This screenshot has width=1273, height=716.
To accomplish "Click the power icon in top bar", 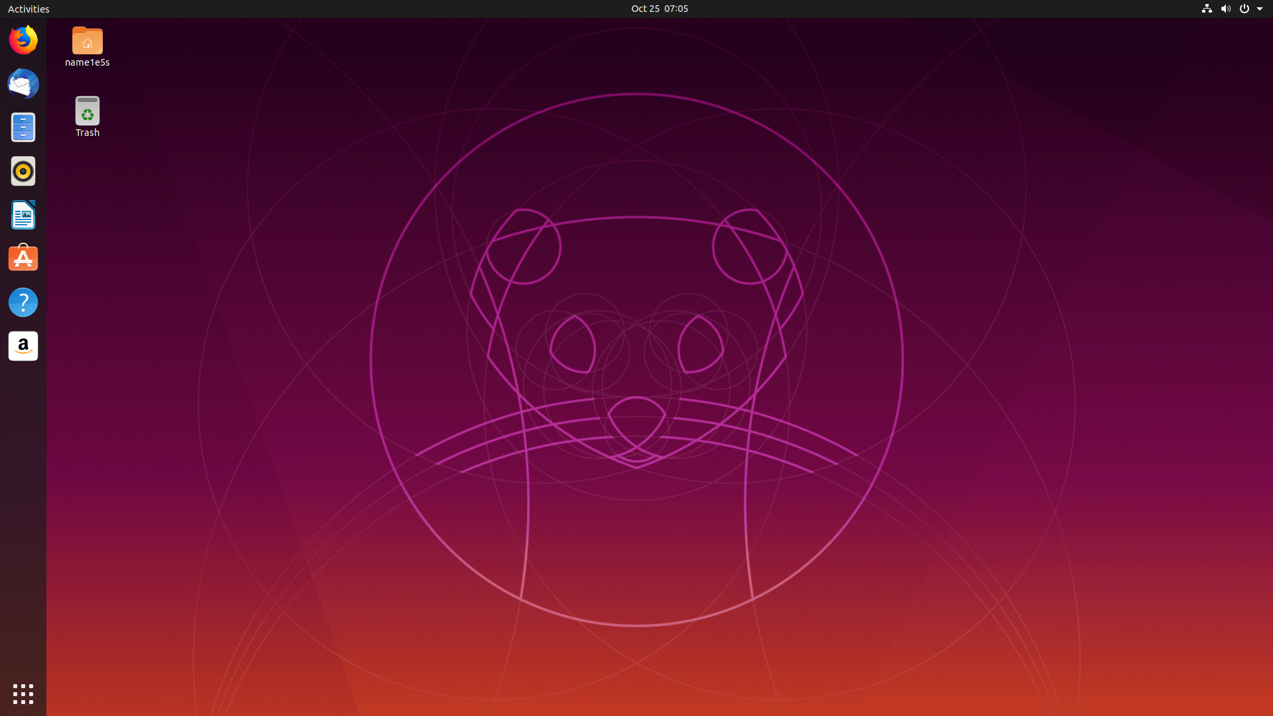I will (1244, 9).
